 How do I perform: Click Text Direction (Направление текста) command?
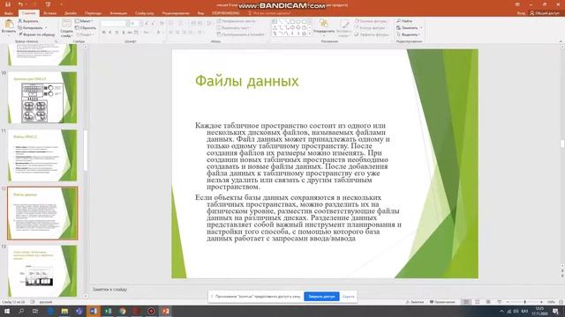[x=237, y=21]
